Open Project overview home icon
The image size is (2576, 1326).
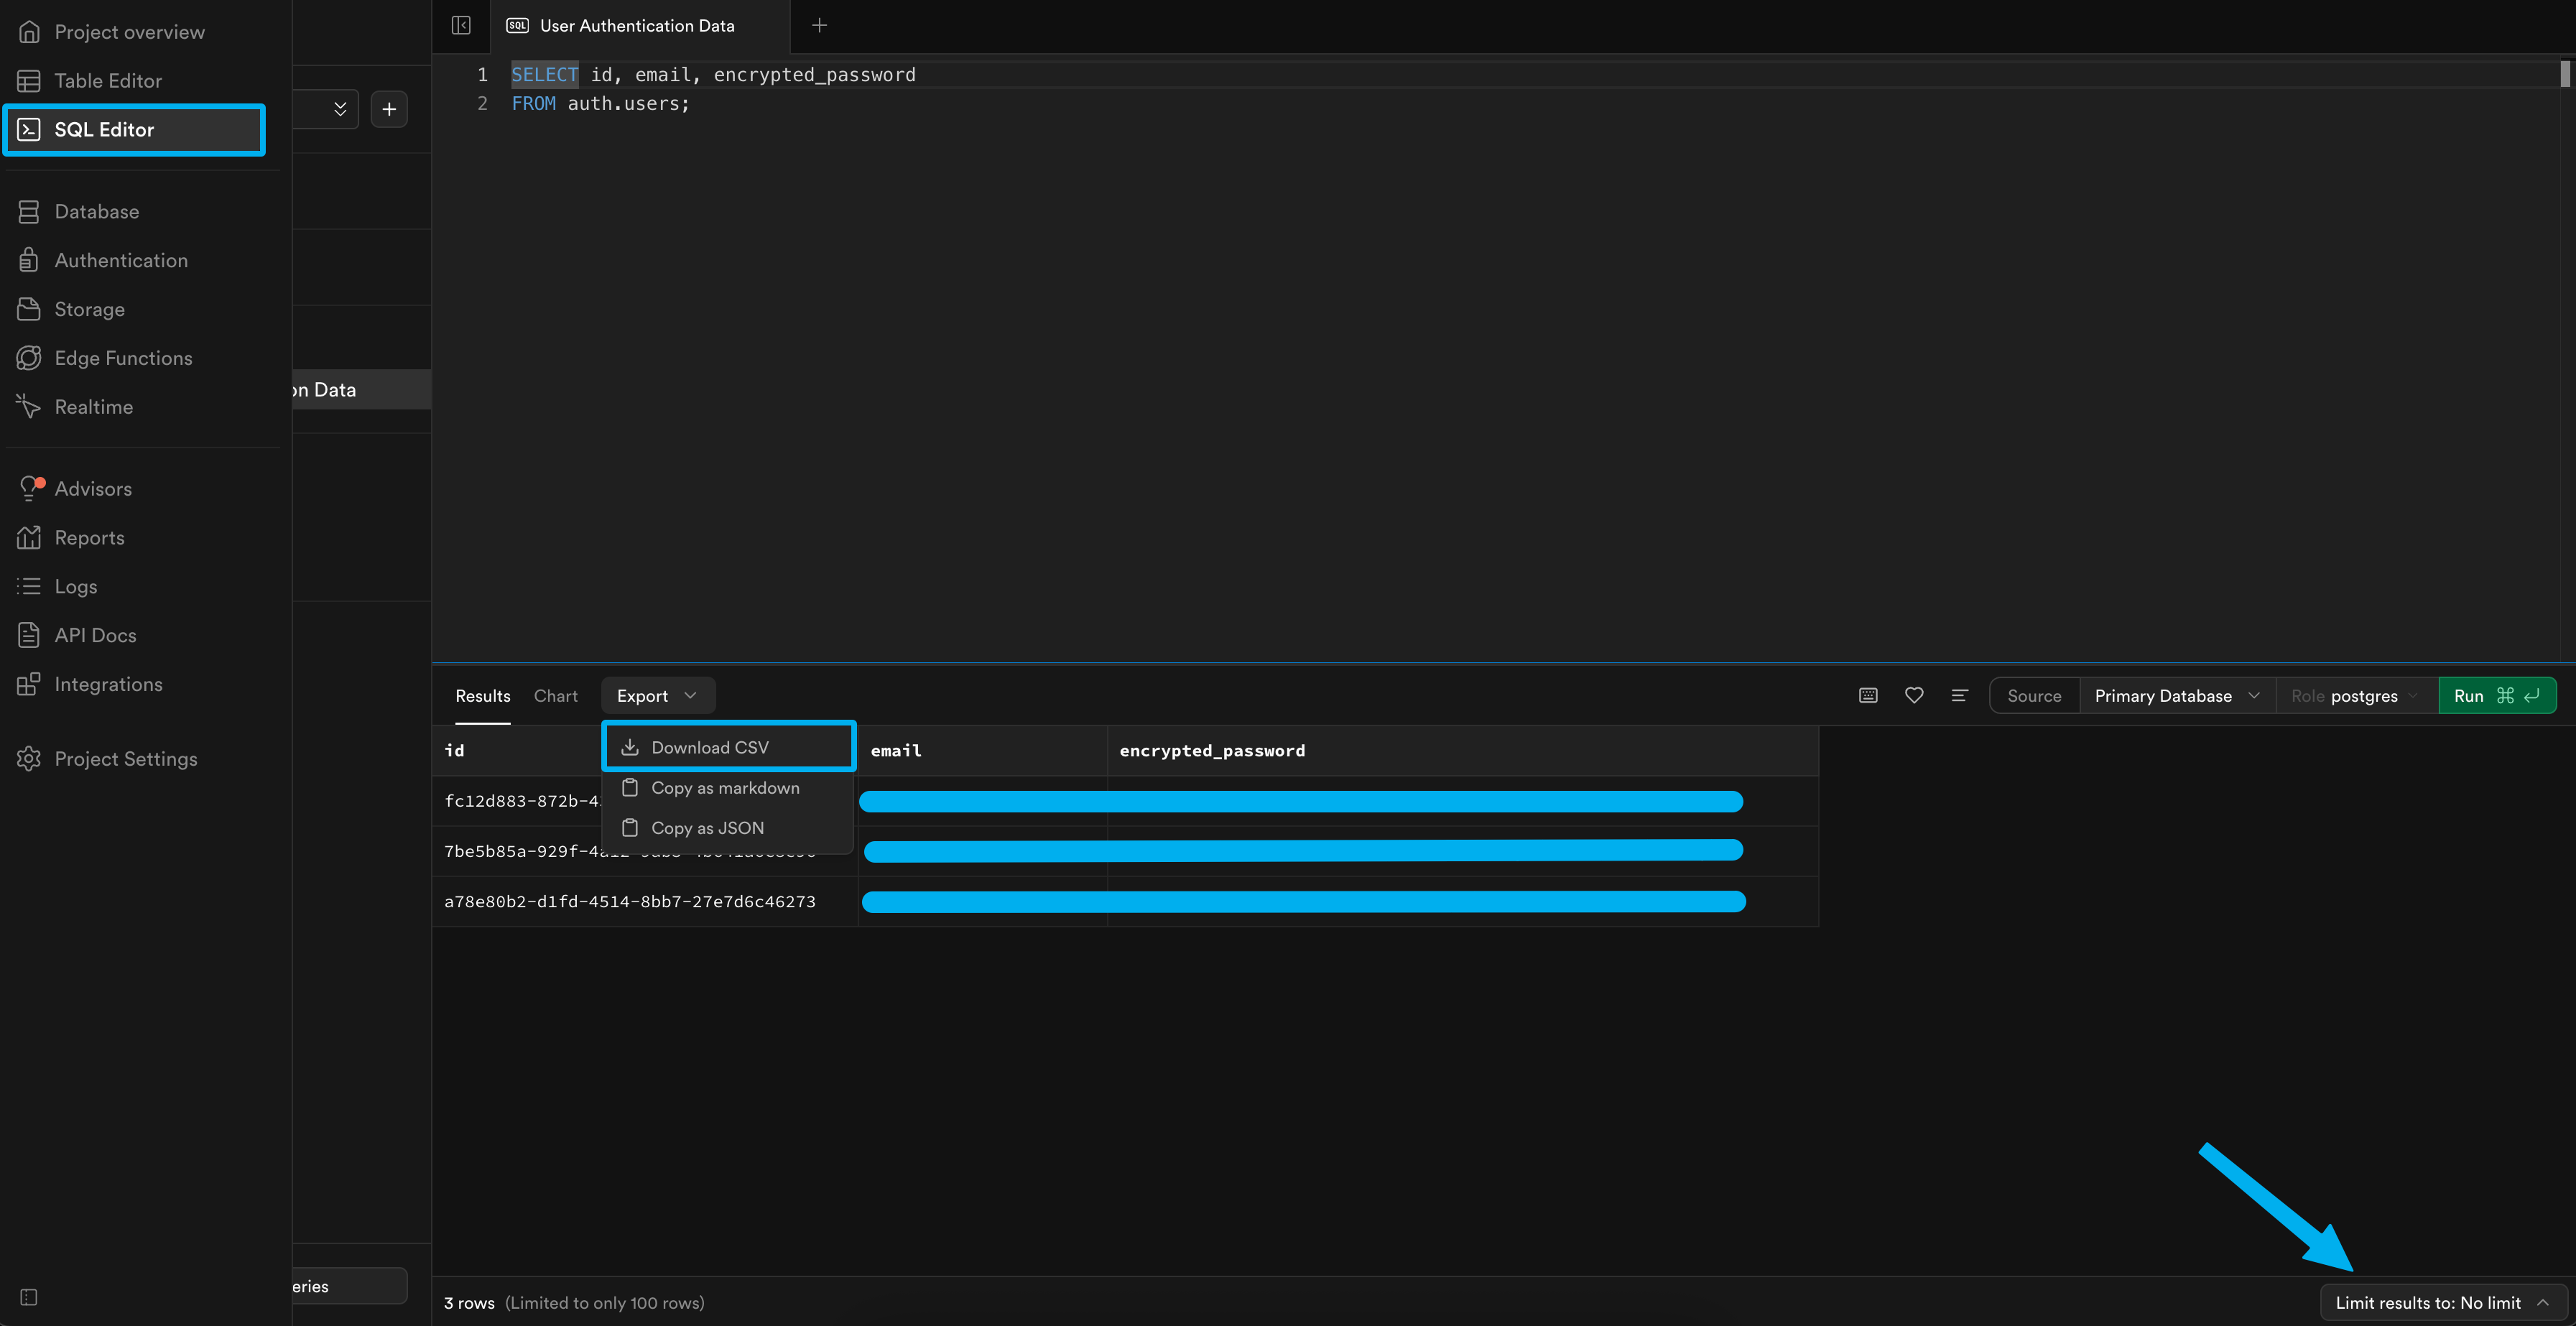pyautogui.click(x=29, y=32)
